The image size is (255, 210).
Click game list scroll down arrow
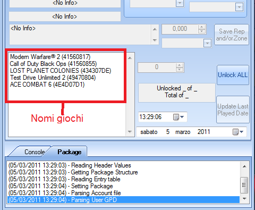pos(130,132)
